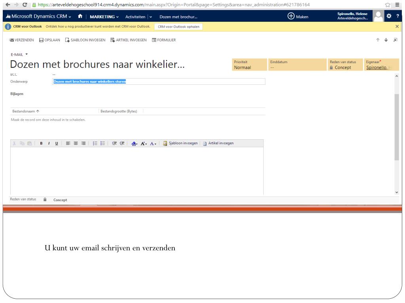Open the text highlight color picker
Image resolution: width=405 pixels, height=303 pixels.
coord(135,143)
